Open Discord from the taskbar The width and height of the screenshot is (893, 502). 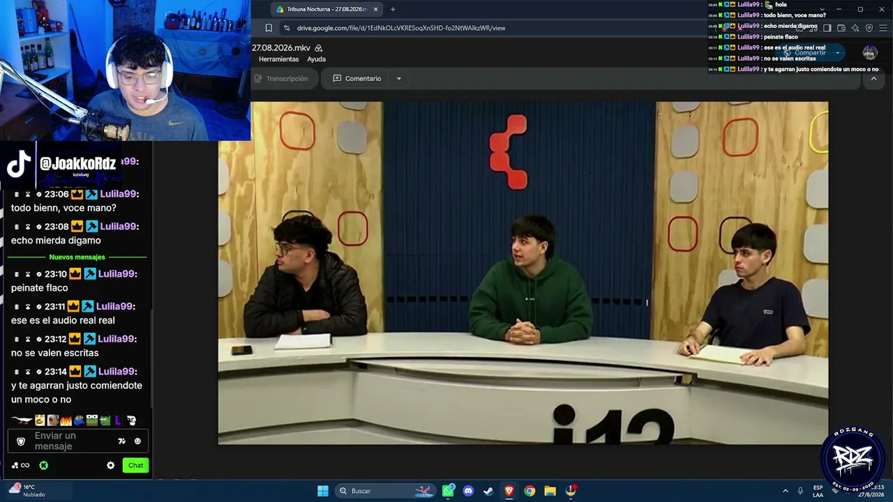tap(468, 491)
